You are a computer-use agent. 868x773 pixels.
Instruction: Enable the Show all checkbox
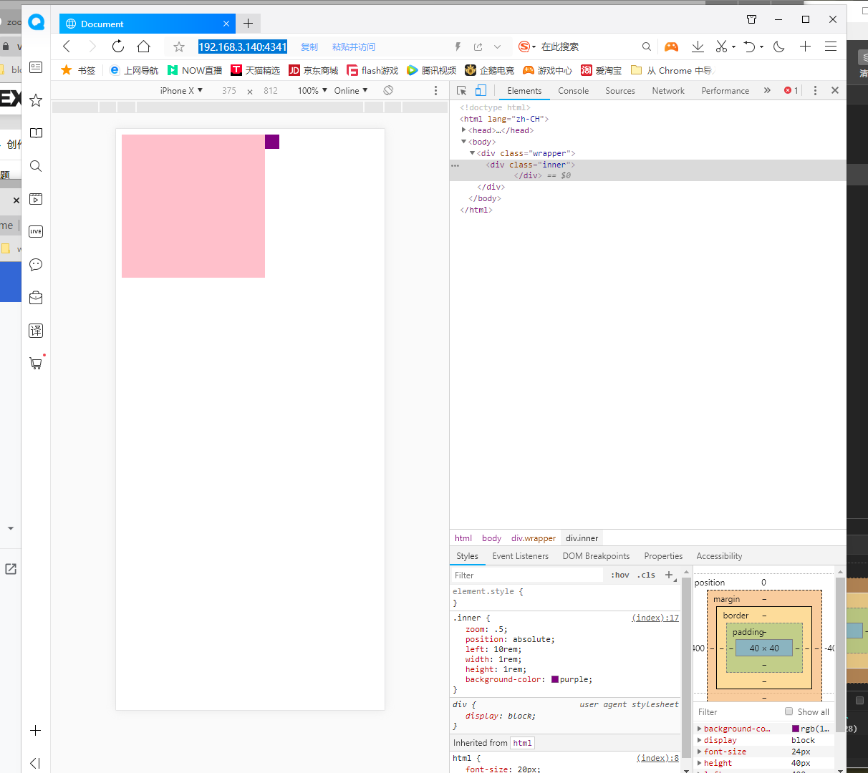click(789, 711)
